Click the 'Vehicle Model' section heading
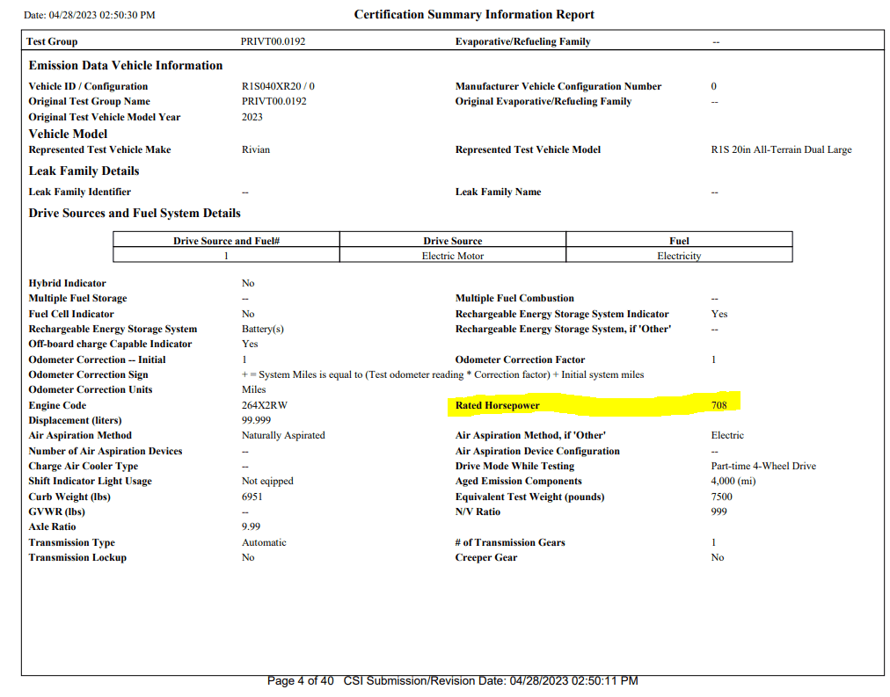The height and width of the screenshot is (697, 890). point(68,134)
